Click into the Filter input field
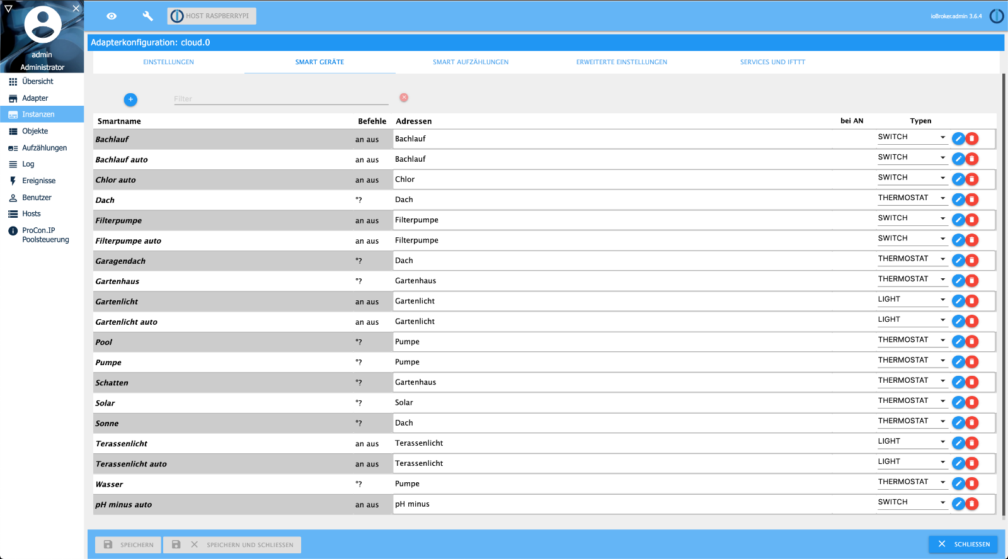This screenshot has width=1008, height=559. pos(281,99)
